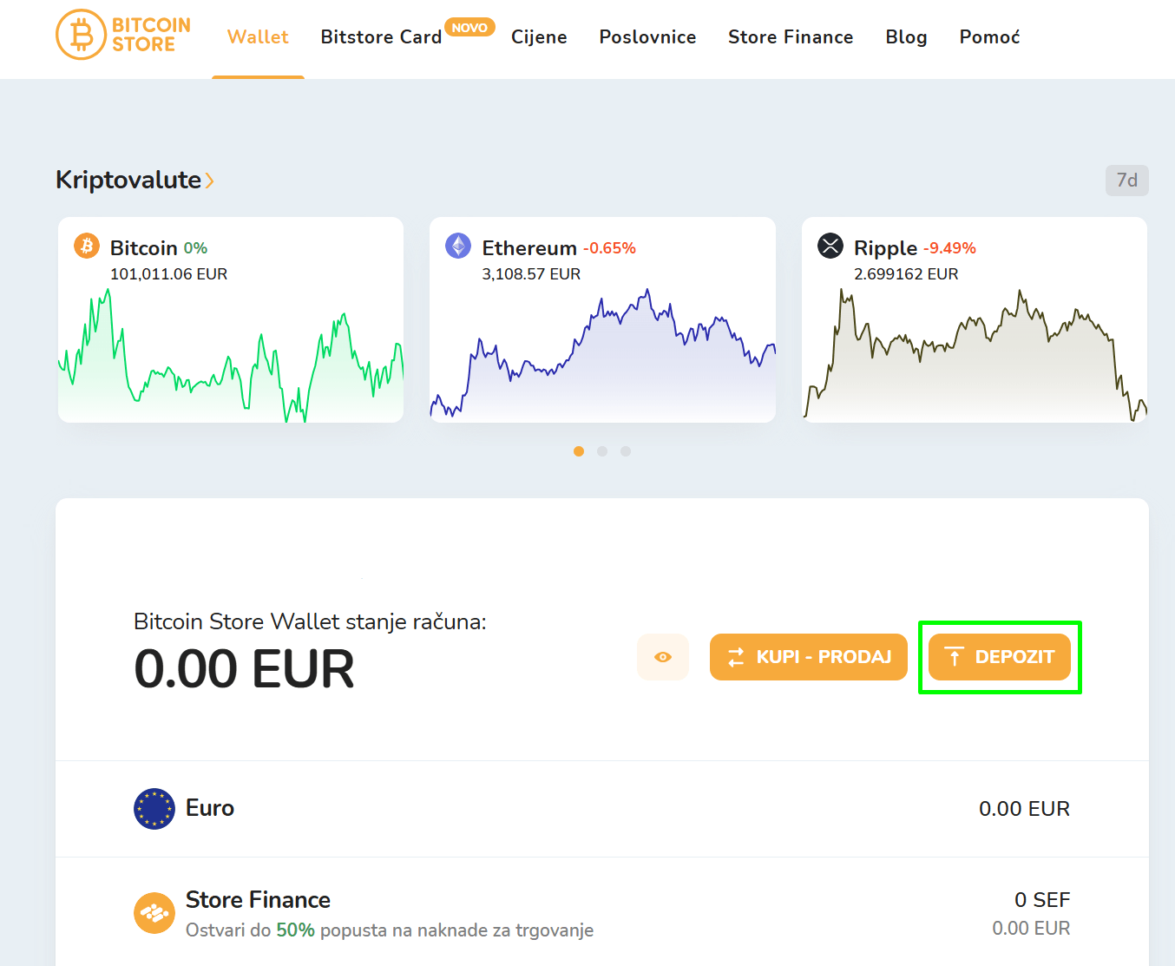Select the second carousel page dot
Image resolution: width=1175 pixels, height=966 pixels.
click(602, 451)
